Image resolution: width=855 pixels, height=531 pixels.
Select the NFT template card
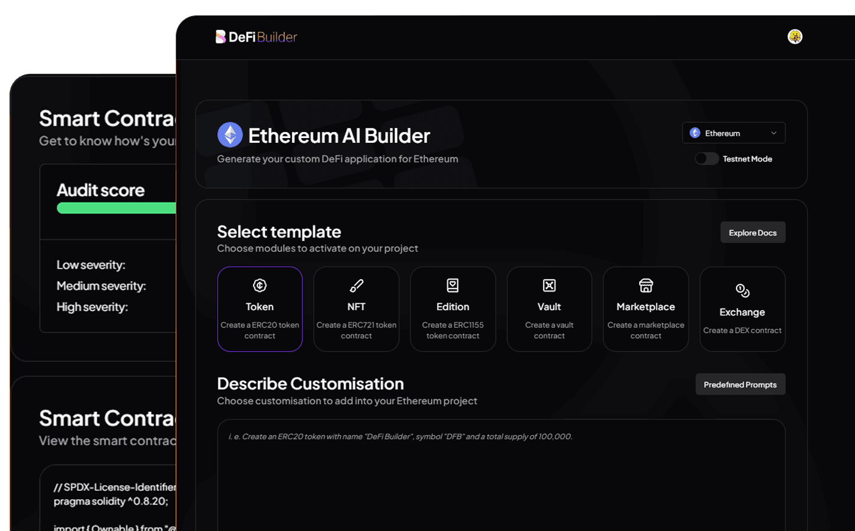[356, 309]
